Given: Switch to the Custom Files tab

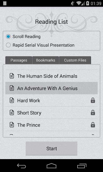Looking at the screenshot, I should click(75, 60).
